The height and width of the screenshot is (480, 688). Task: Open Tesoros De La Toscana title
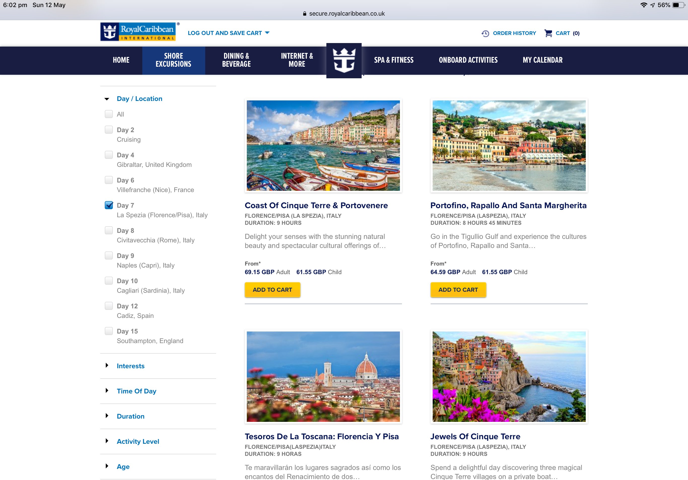(x=322, y=436)
